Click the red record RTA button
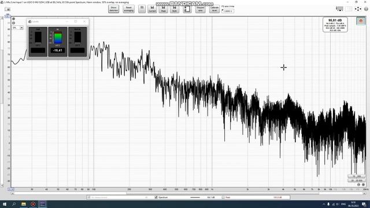This screenshot has width=370, height=208. pos(361,21)
